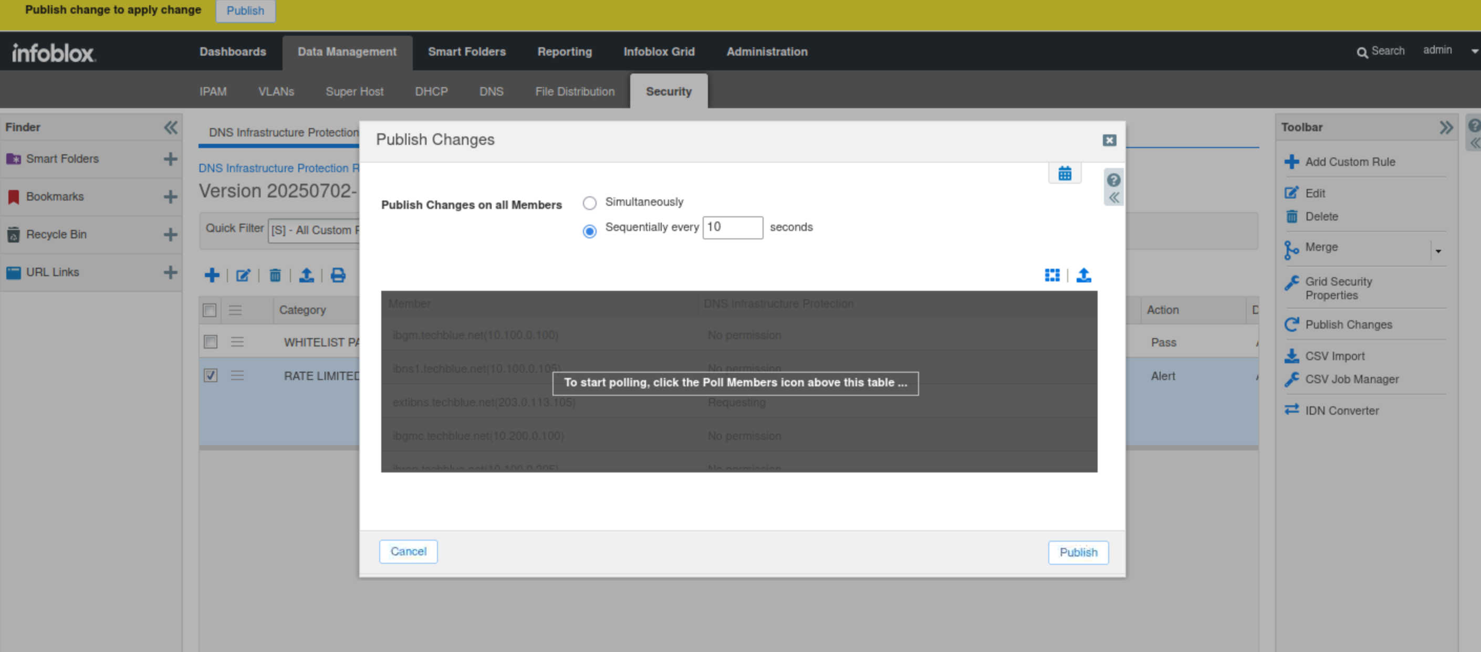1481x652 pixels.
Task: Open Grid Security Properties in the Toolbar
Action: (1339, 288)
